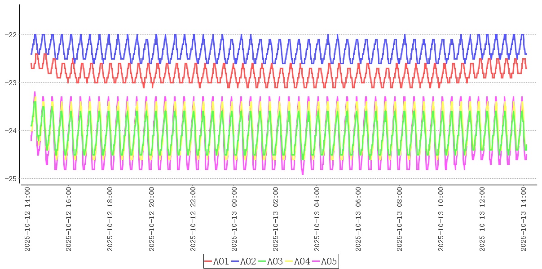
Task: Select the -23 y-axis tick label
Action: pos(10,82)
